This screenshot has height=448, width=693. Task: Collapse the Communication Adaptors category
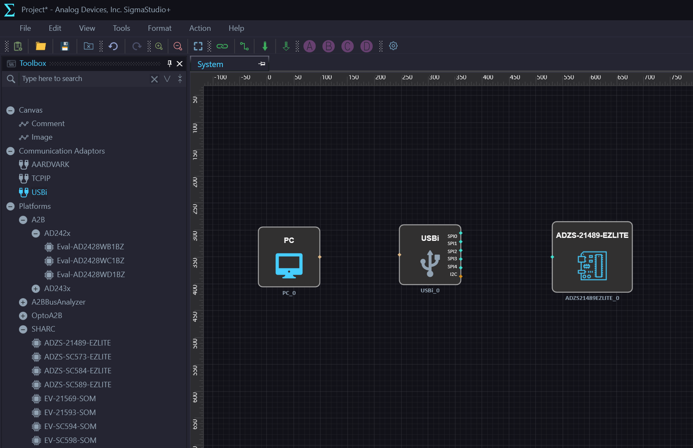pos(11,151)
